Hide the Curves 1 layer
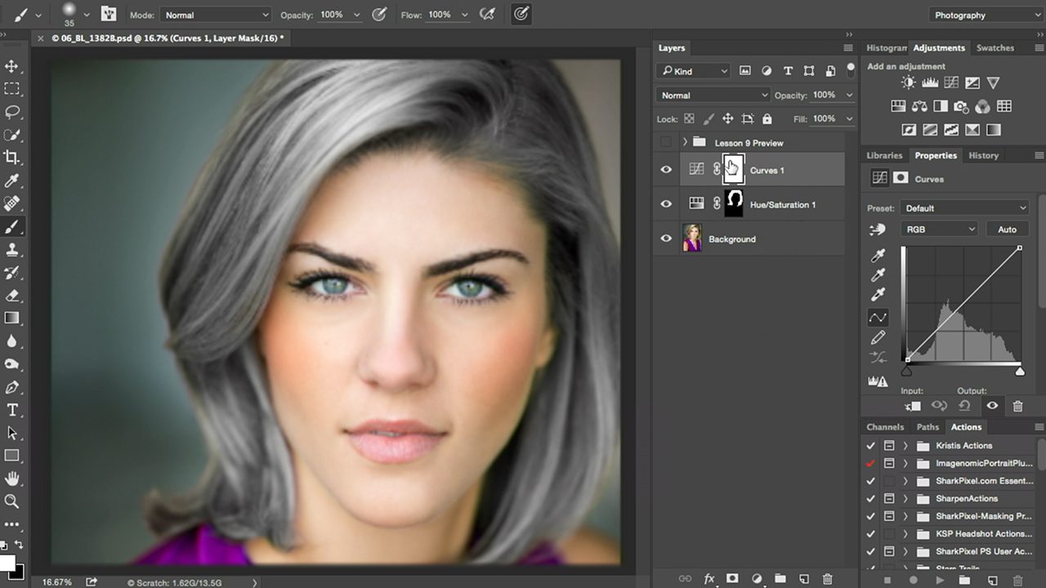 click(x=666, y=170)
